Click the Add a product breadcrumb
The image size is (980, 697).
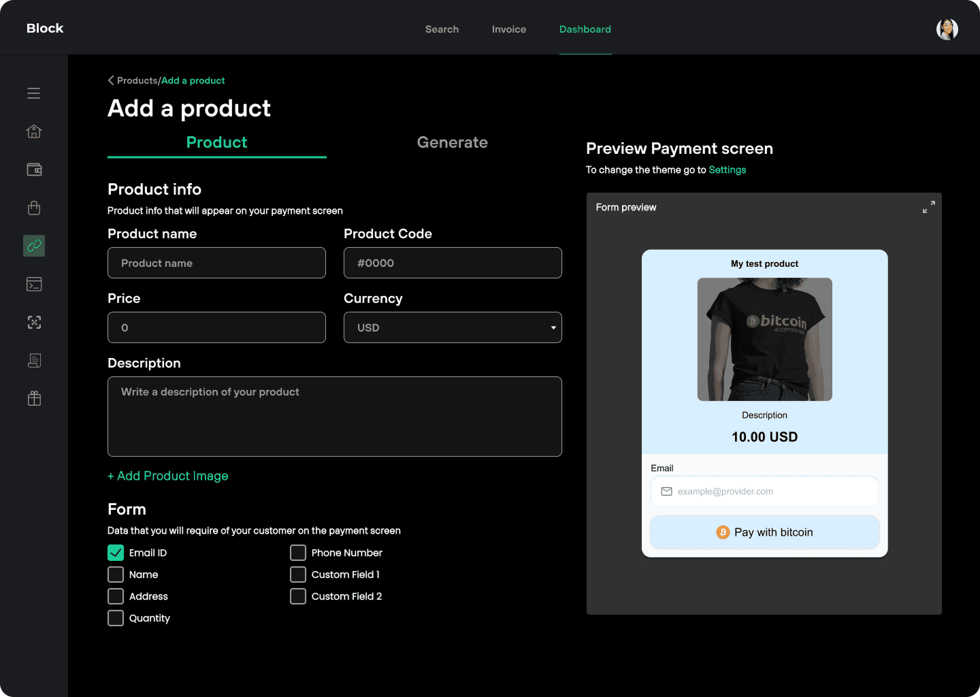[x=193, y=80]
